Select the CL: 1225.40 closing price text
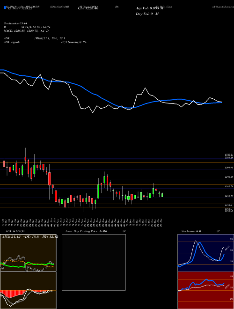The height and width of the screenshot is (309, 234). click(x=88, y=8)
